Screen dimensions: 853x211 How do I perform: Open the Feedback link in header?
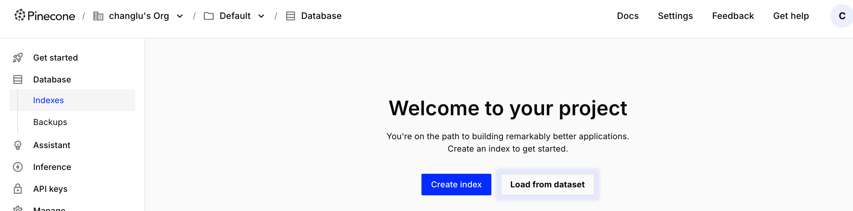[x=732, y=16]
